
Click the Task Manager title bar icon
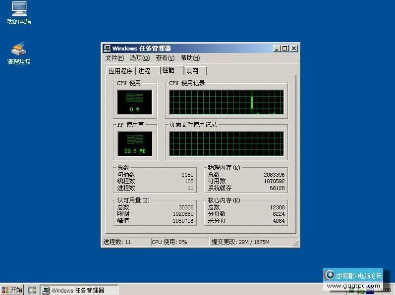107,49
